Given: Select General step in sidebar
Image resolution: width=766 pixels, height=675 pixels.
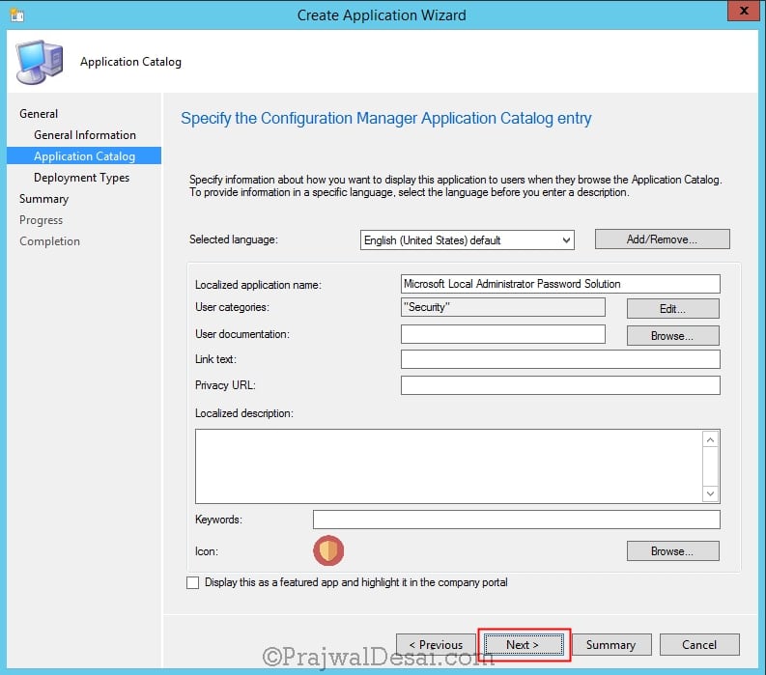Looking at the screenshot, I should pyautogui.click(x=39, y=114).
